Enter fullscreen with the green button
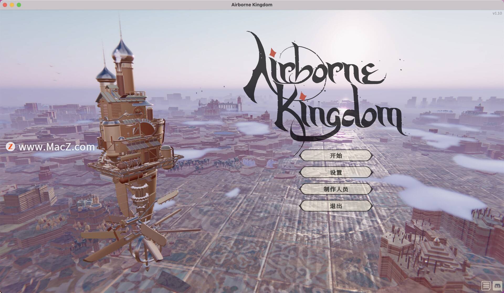 pyautogui.click(x=19, y=5)
